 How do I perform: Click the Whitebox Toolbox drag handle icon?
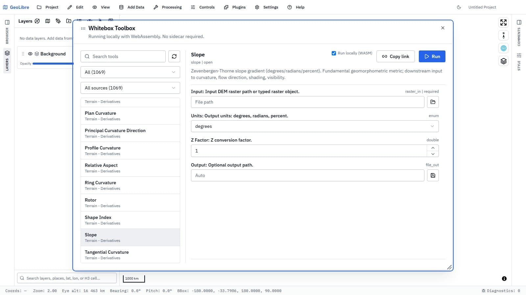click(x=83, y=29)
